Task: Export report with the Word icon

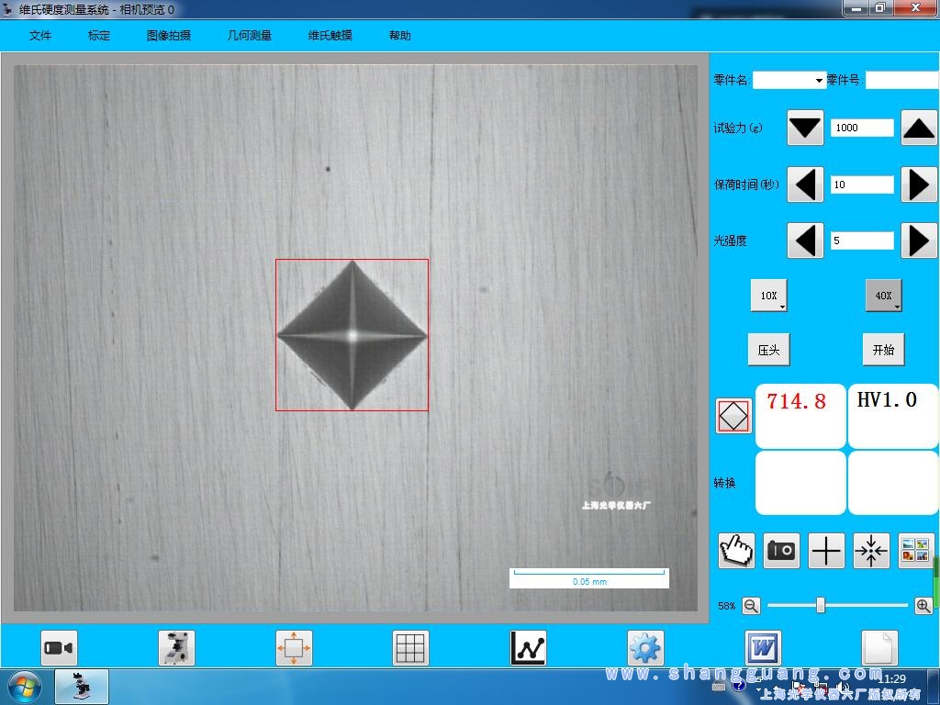Action: tap(763, 648)
